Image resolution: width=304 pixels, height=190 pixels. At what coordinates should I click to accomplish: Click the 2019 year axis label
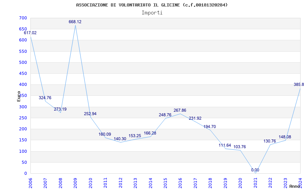[x=225, y=183]
